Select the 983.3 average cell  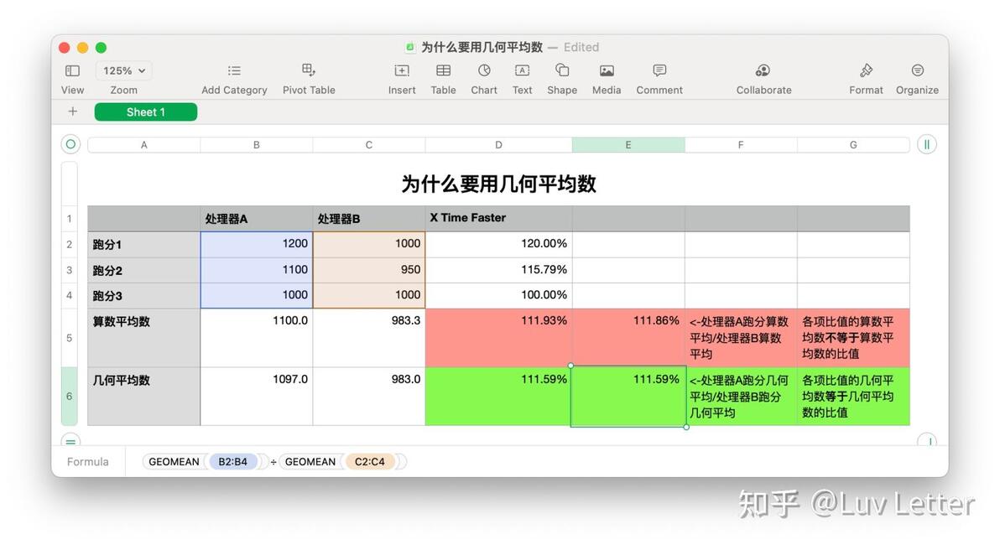(x=368, y=338)
